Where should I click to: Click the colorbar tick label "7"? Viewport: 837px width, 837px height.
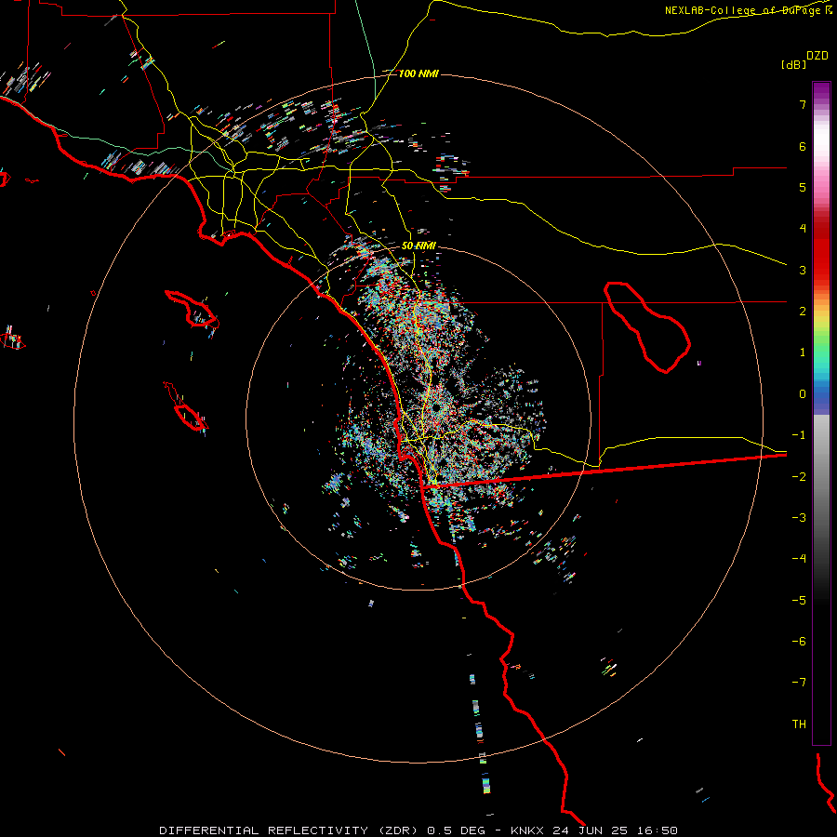[803, 104]
